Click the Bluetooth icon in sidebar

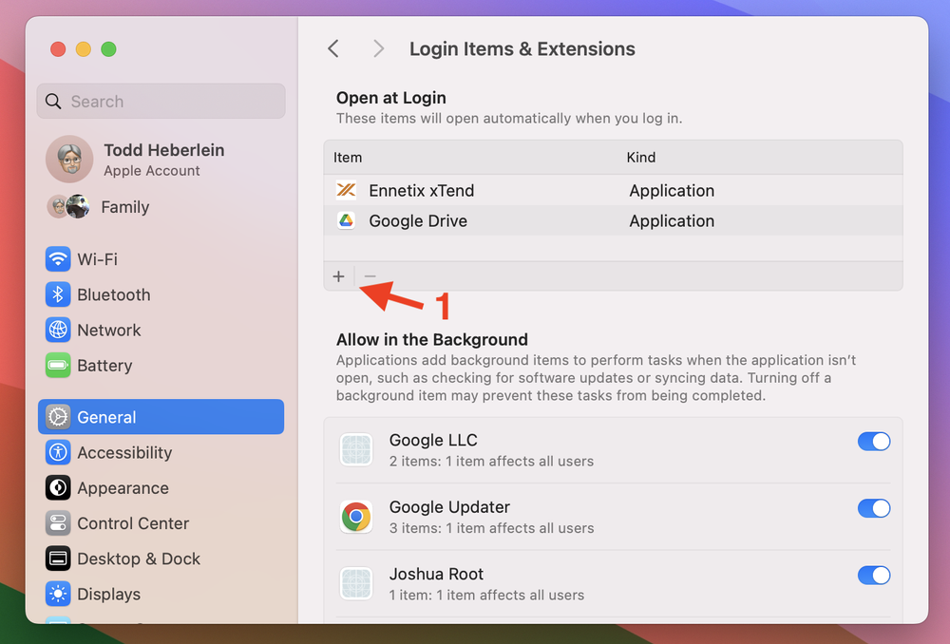coord(58,294)
